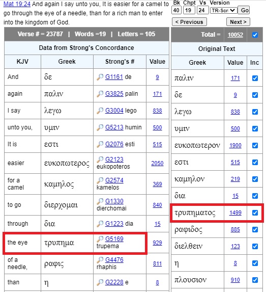Image resolution: width=266 pixels, height=292 pixels.
Task: Click the Greek word τρυπημα cell
Action: tap(67, 243)
